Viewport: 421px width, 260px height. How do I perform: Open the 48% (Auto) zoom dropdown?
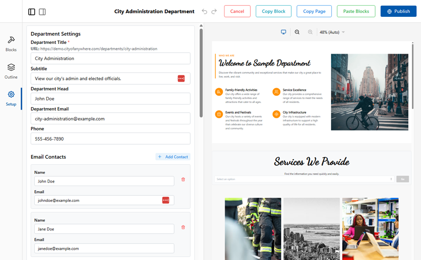332,32
